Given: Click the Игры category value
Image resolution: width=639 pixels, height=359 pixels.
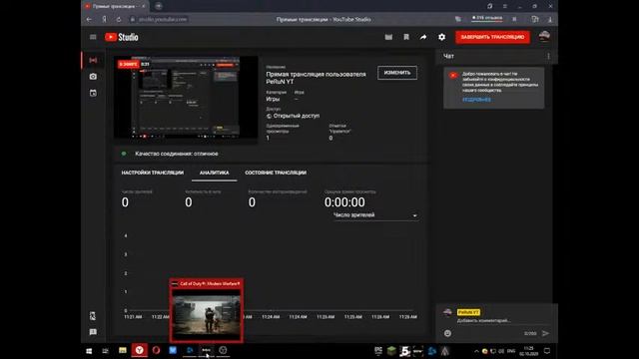Looking at the screenshot, I should pyautogui.click(x=273, y=99).
